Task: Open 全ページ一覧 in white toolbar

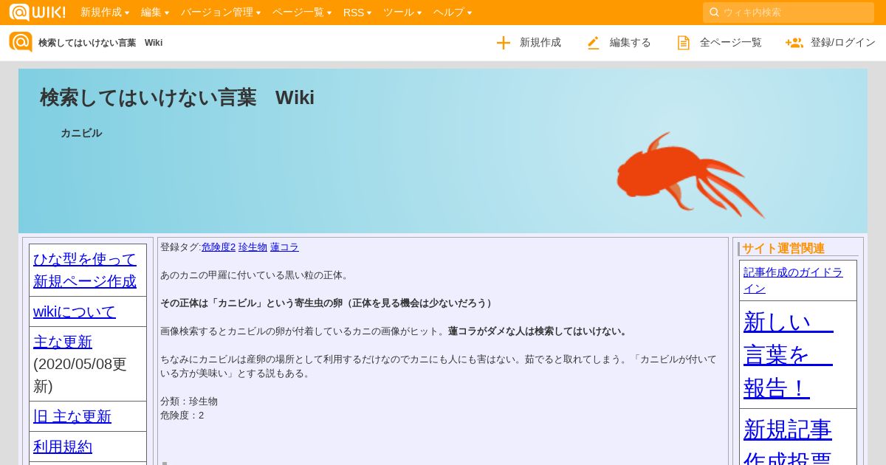Action: (730, 43)
